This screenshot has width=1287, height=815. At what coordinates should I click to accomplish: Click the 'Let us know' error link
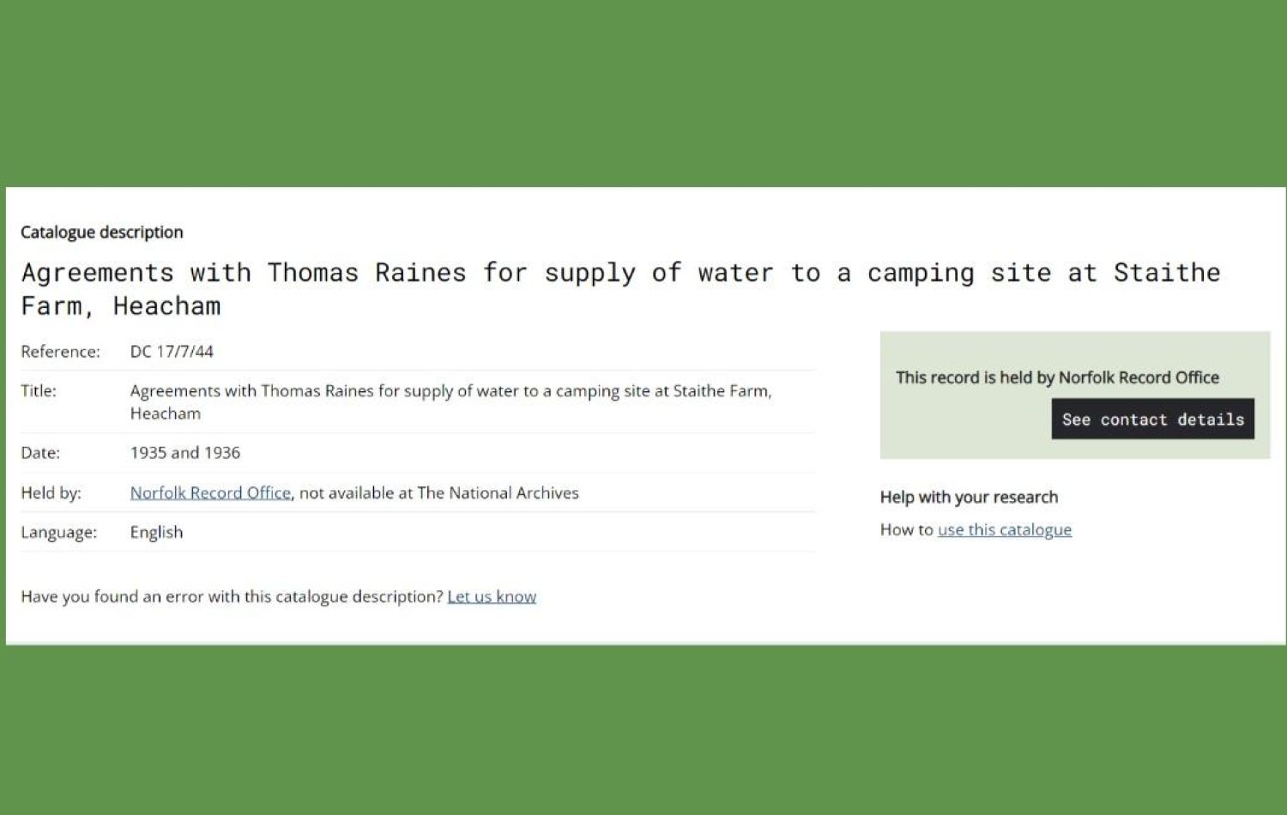click(491, 596)
